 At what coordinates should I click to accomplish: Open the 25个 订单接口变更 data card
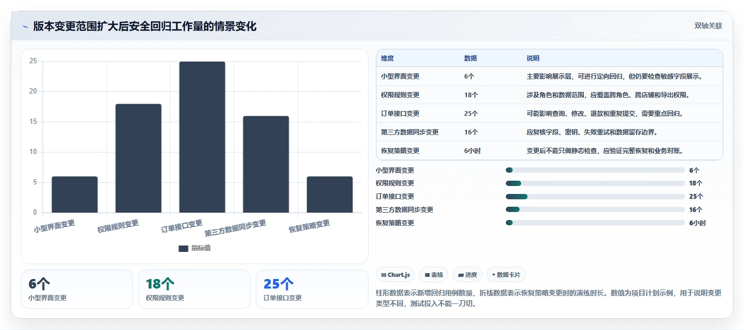pos(312,289)
